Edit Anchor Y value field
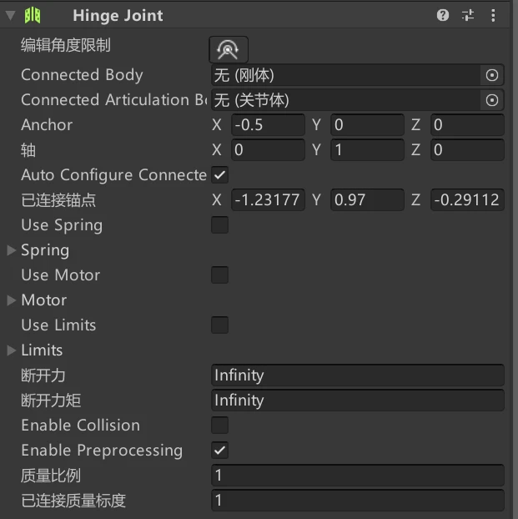Screen dimensions: 518x519 [367, 125]
